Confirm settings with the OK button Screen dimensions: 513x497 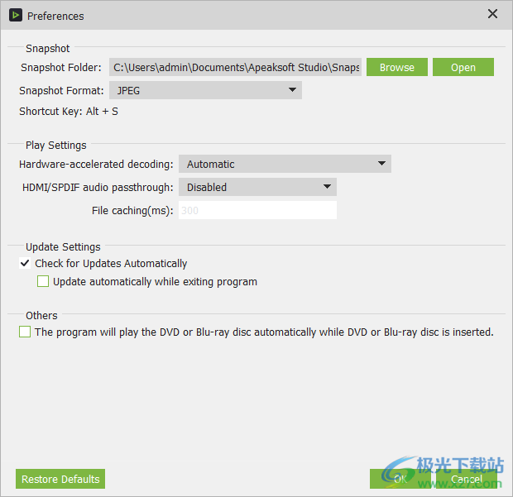[400, 479]
